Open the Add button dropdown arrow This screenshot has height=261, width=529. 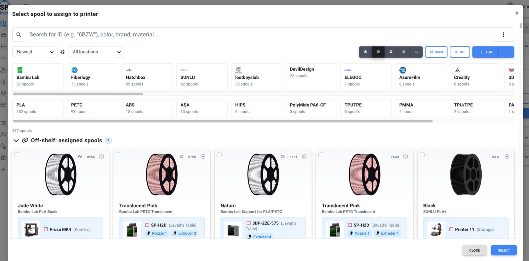[x=507, y=52]
